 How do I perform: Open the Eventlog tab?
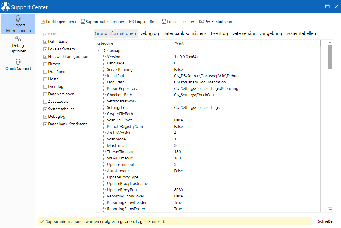pyautogui.click(x=219, y=33)
